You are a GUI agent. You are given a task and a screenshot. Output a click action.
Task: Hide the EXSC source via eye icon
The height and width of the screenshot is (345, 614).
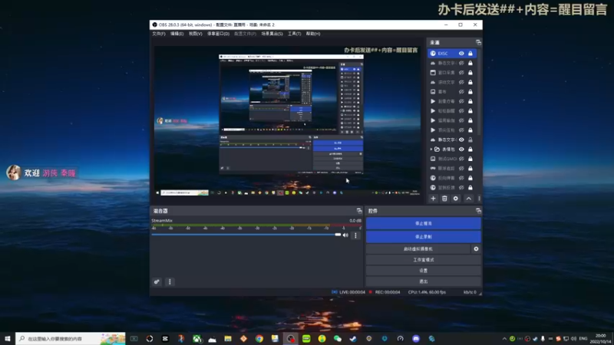(461, 53)
